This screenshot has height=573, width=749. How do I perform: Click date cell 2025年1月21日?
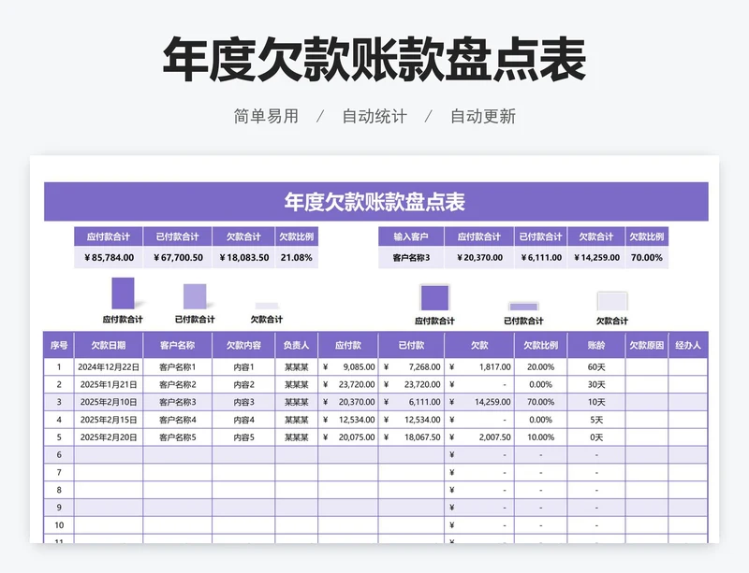tap(109, 384)
